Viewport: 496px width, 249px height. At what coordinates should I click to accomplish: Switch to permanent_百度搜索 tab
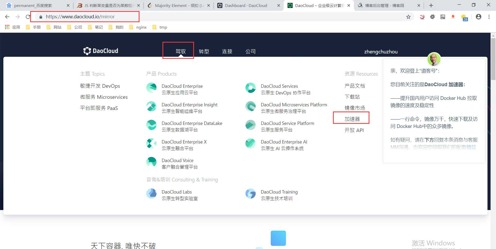[x=38, y=5]
